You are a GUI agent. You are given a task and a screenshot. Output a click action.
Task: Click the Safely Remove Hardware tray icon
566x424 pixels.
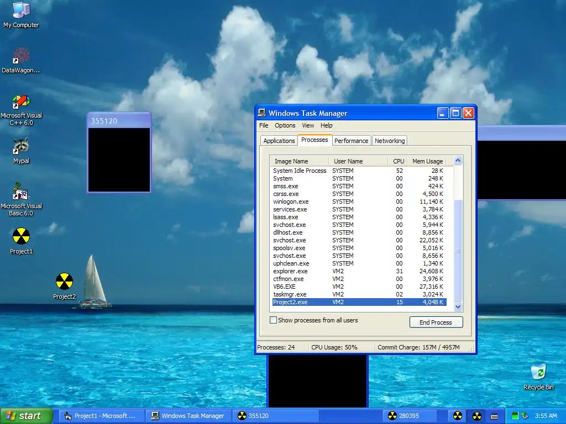[x=525, y=416]
